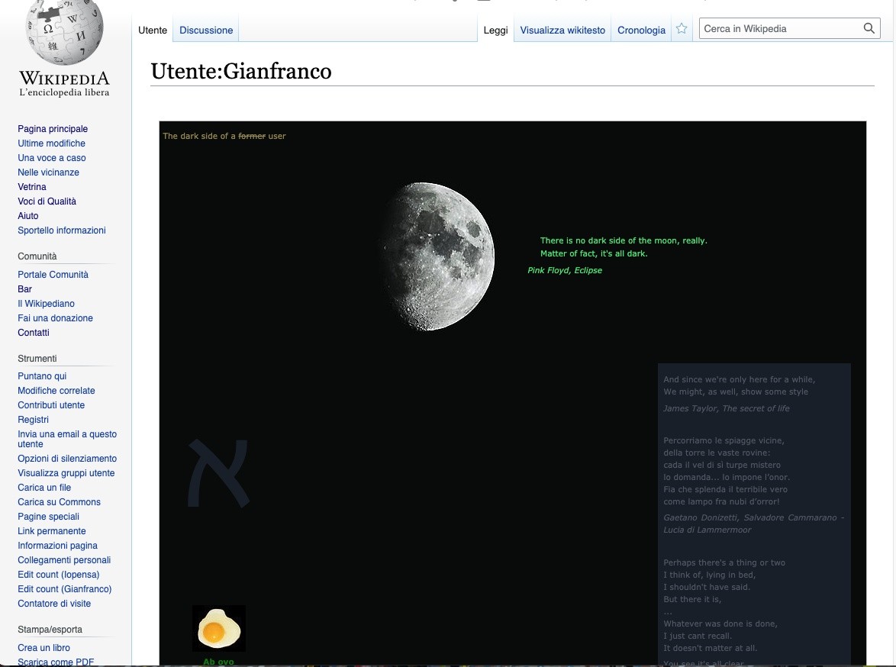
Task: Click Invia una email a questo utente
Action: click(x=67, y=439)
